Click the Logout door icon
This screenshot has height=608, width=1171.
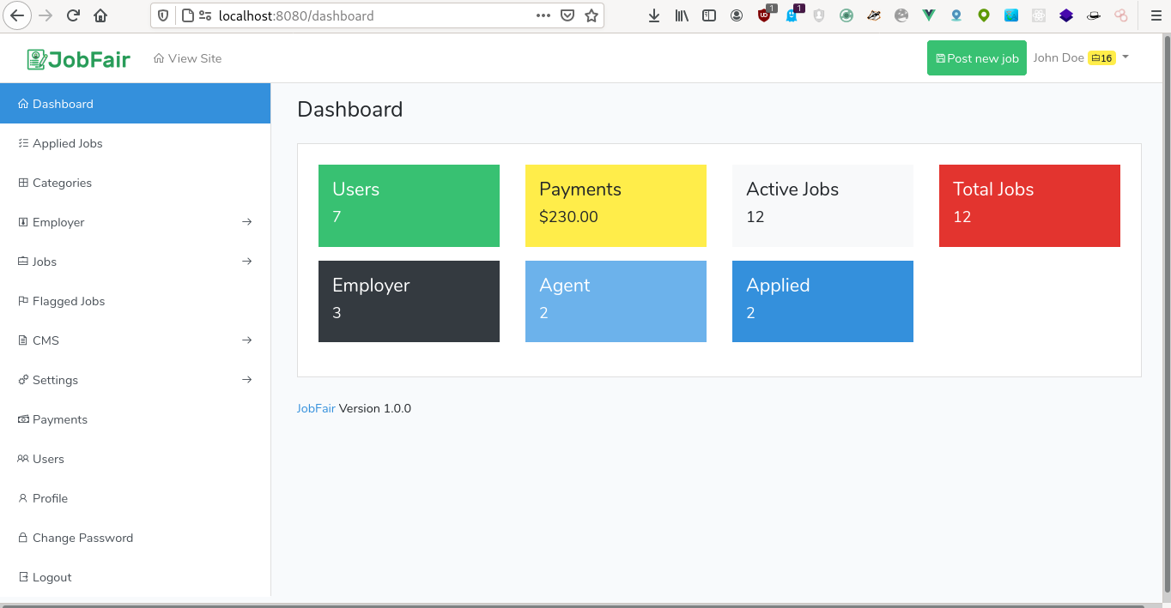23,577
